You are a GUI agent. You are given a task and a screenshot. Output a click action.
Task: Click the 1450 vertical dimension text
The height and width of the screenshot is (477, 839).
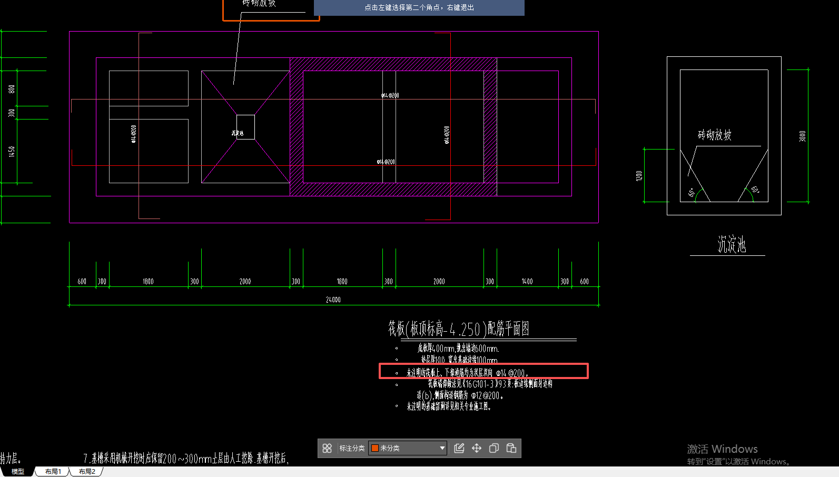click(x=12, y=152)
